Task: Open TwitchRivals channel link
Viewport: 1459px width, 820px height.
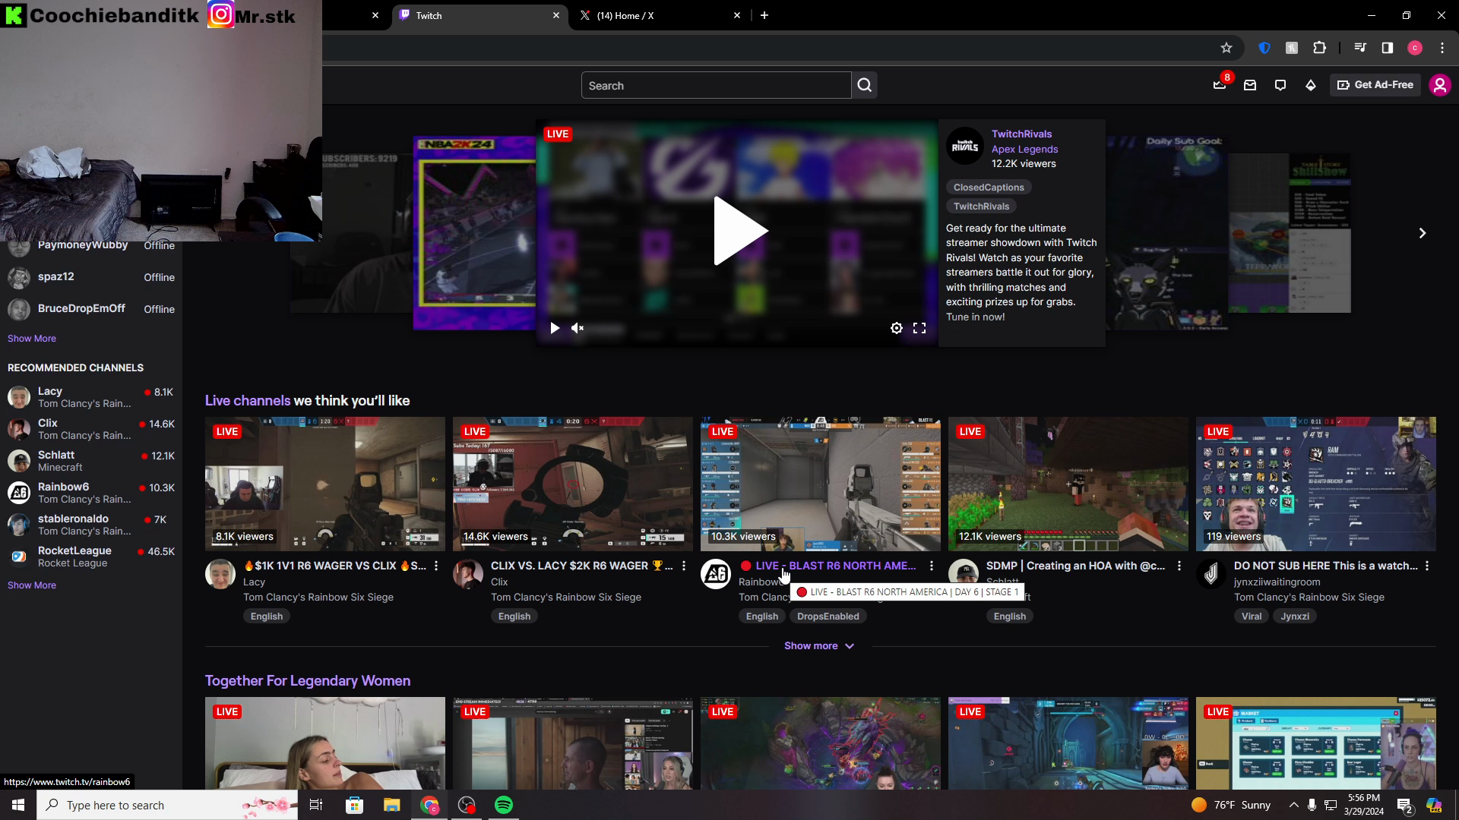Action: 1021,134
